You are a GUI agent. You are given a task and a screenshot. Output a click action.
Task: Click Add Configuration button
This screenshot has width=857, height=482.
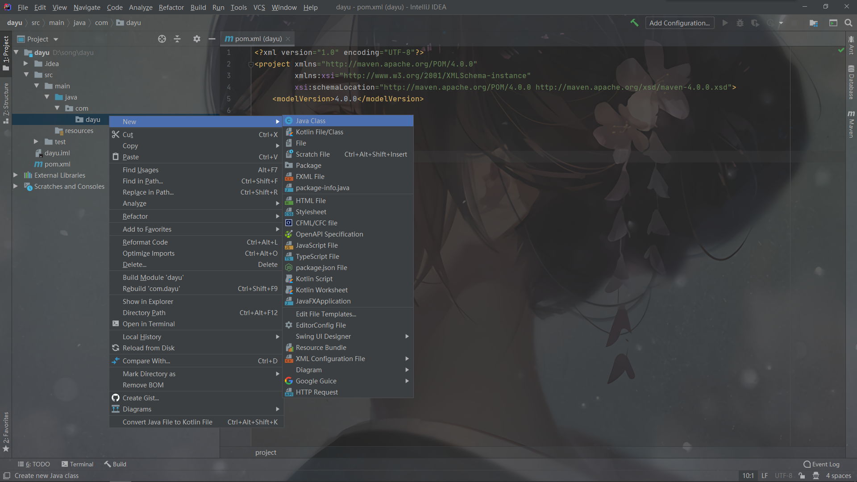click(679, 23)
